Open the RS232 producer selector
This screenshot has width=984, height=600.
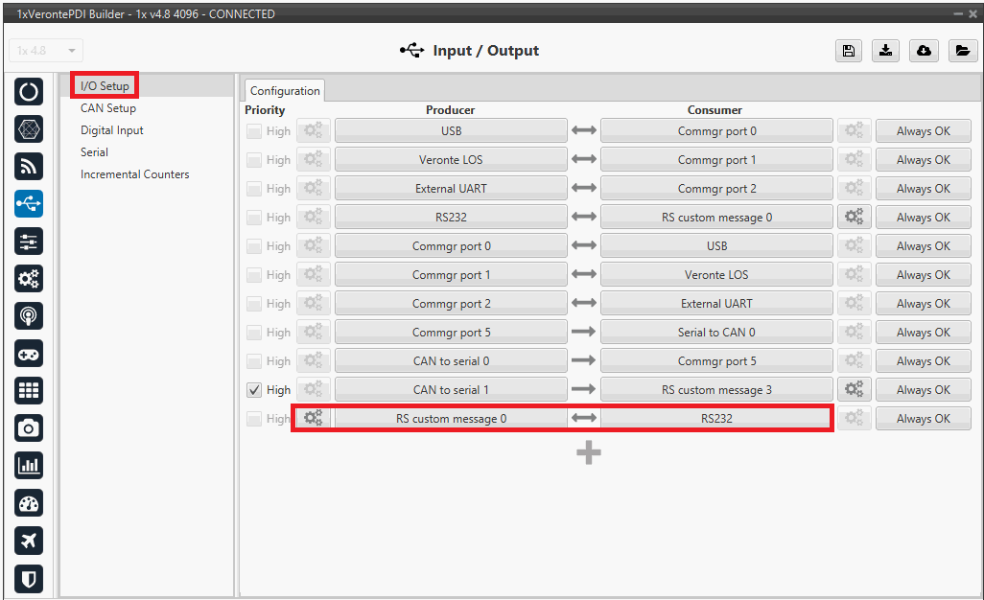coord(451,218)
